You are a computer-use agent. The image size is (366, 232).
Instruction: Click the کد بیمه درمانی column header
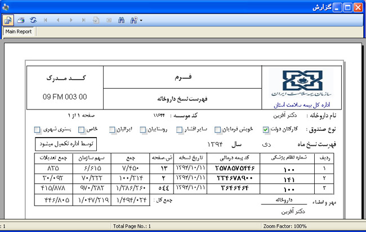(234, 158)
